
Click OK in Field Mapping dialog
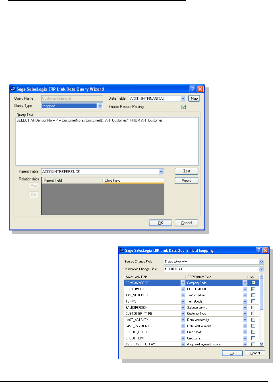click(232, 353)
